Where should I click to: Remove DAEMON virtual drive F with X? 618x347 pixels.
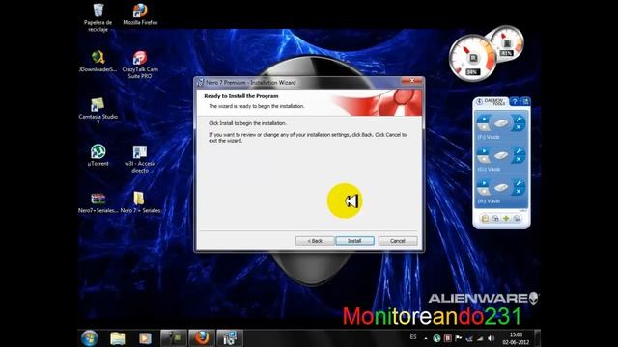pos(519,127)
